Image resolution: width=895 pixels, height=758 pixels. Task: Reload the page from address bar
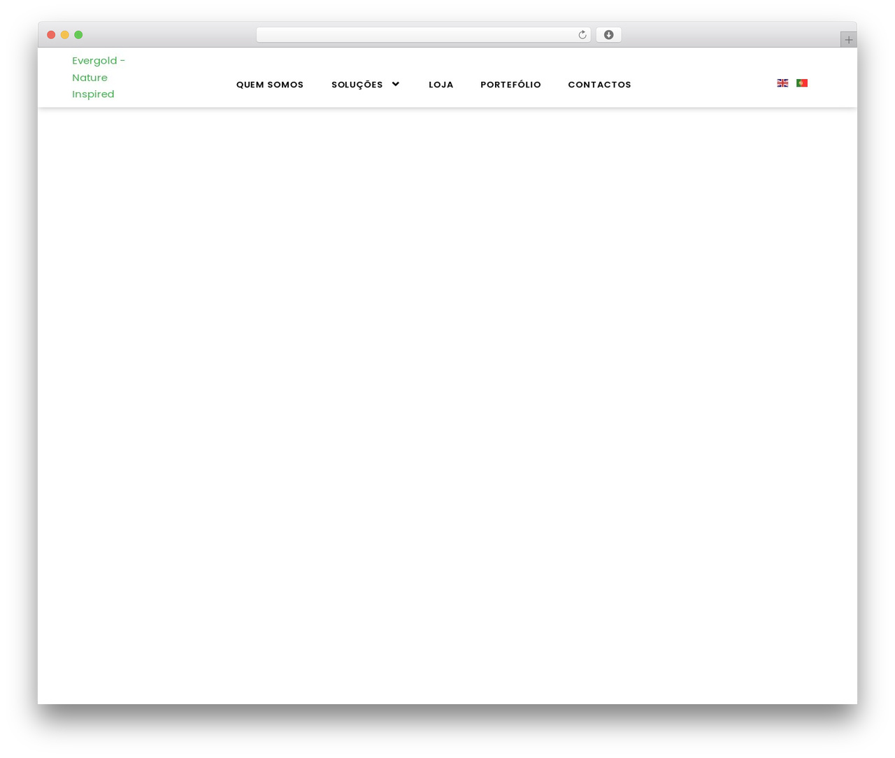pyautogui.click(x=582, y=35)
